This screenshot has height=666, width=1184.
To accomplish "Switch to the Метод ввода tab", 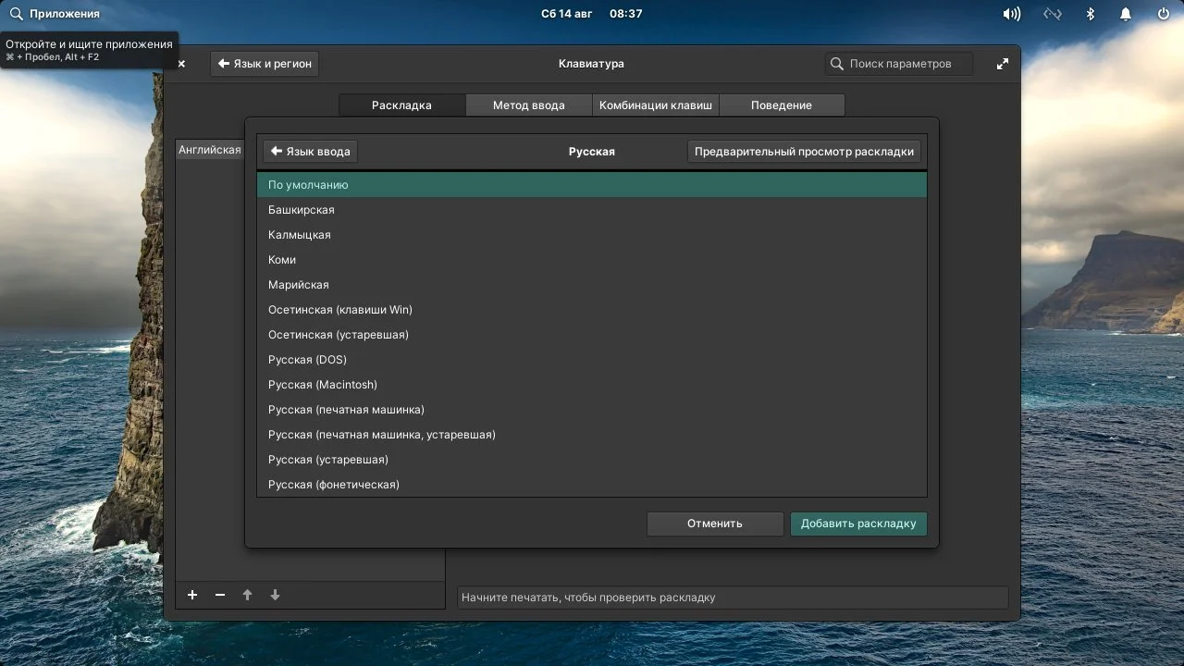I will click(x=528, y=105).
